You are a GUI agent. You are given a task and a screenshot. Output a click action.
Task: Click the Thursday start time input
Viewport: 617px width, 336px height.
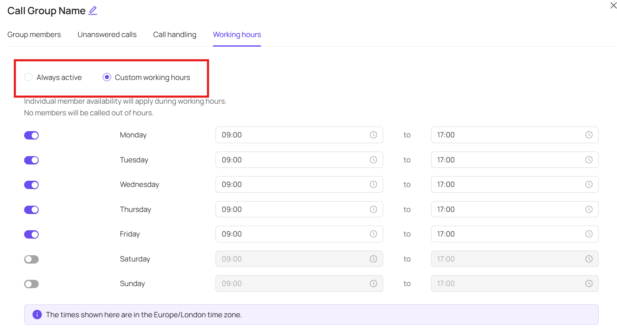[299, 209]
